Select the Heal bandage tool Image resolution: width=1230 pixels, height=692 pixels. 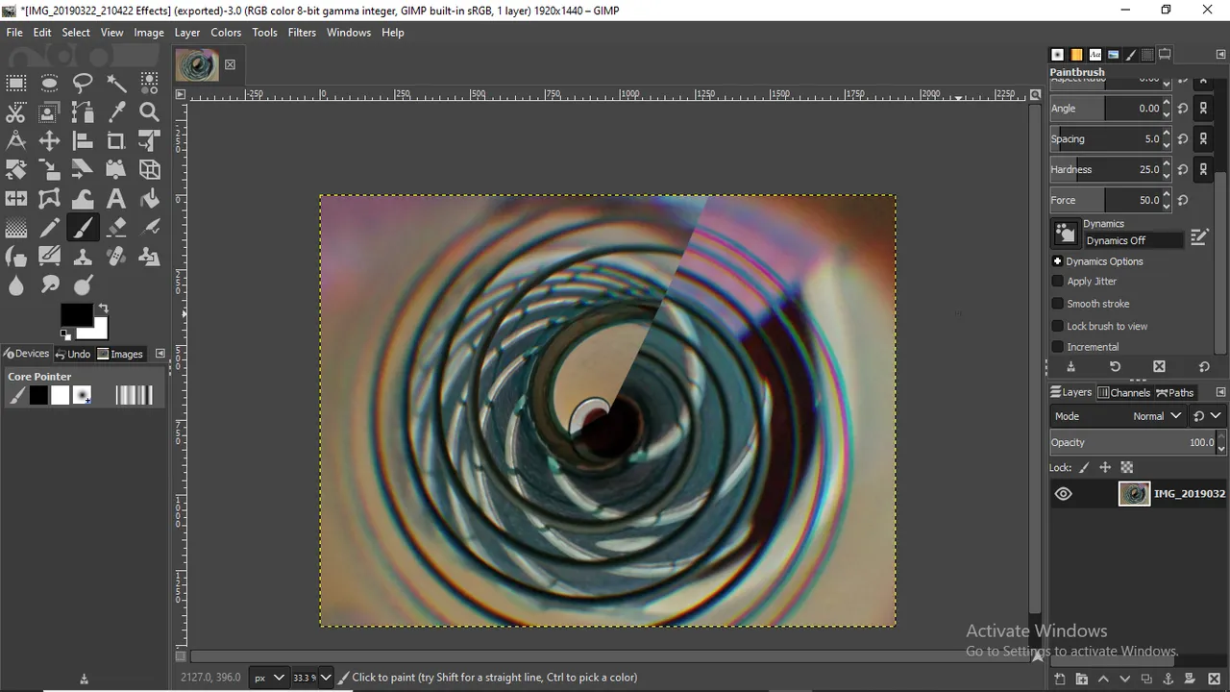pyautogui.click(x=116, y=258)
